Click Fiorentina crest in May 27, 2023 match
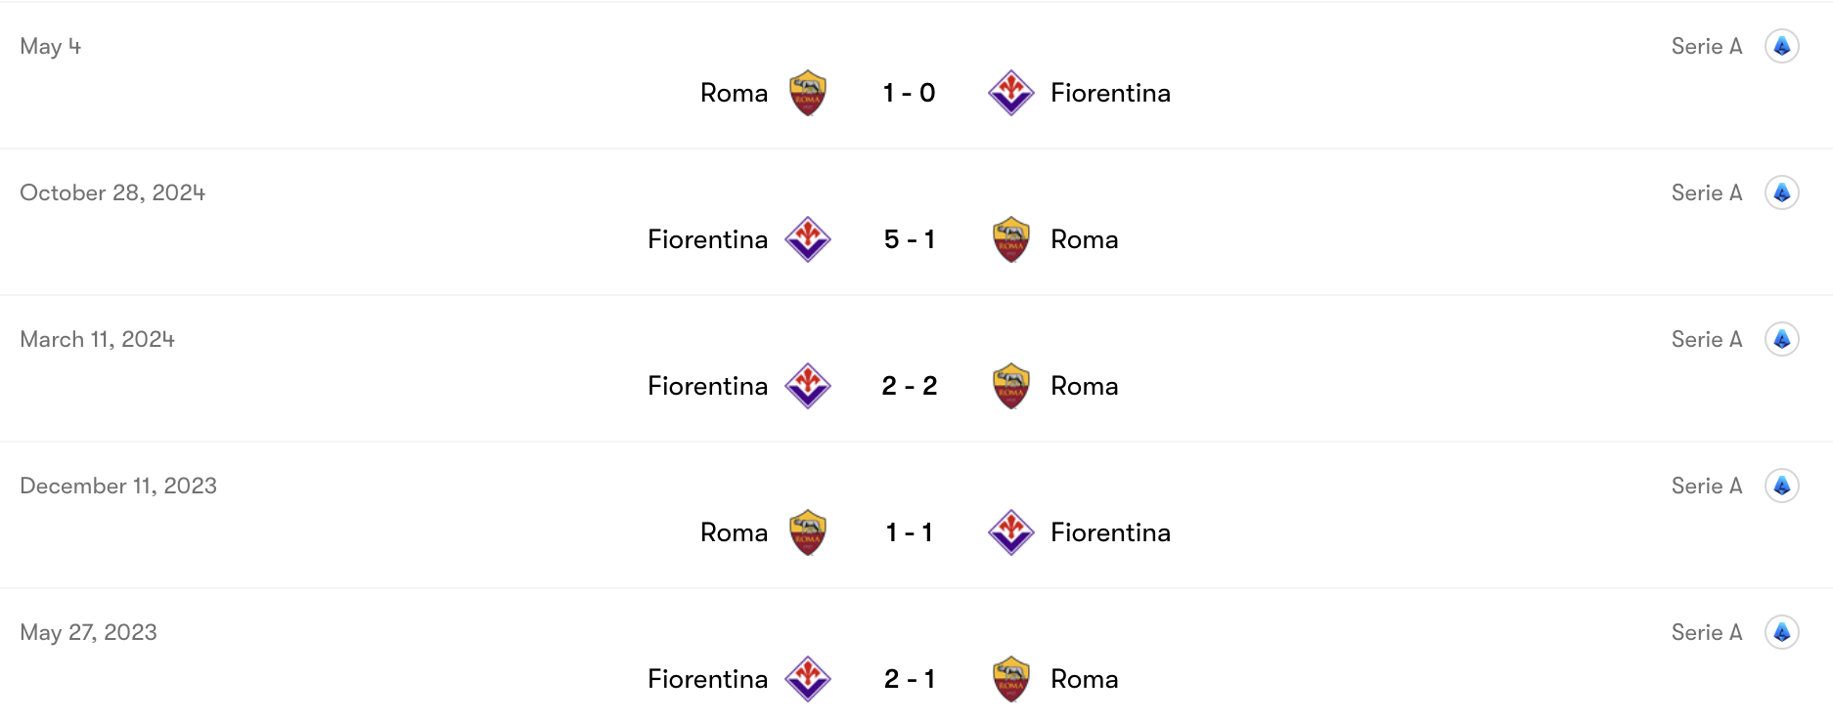The image size is (1833, 721). 808,679
